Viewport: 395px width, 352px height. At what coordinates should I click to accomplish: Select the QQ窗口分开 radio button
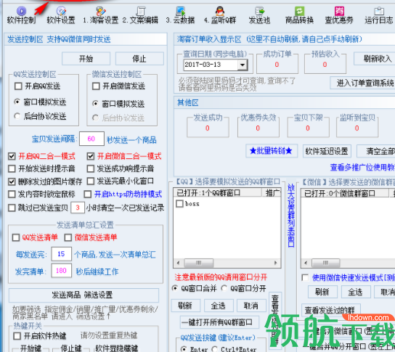pos(224,288)
